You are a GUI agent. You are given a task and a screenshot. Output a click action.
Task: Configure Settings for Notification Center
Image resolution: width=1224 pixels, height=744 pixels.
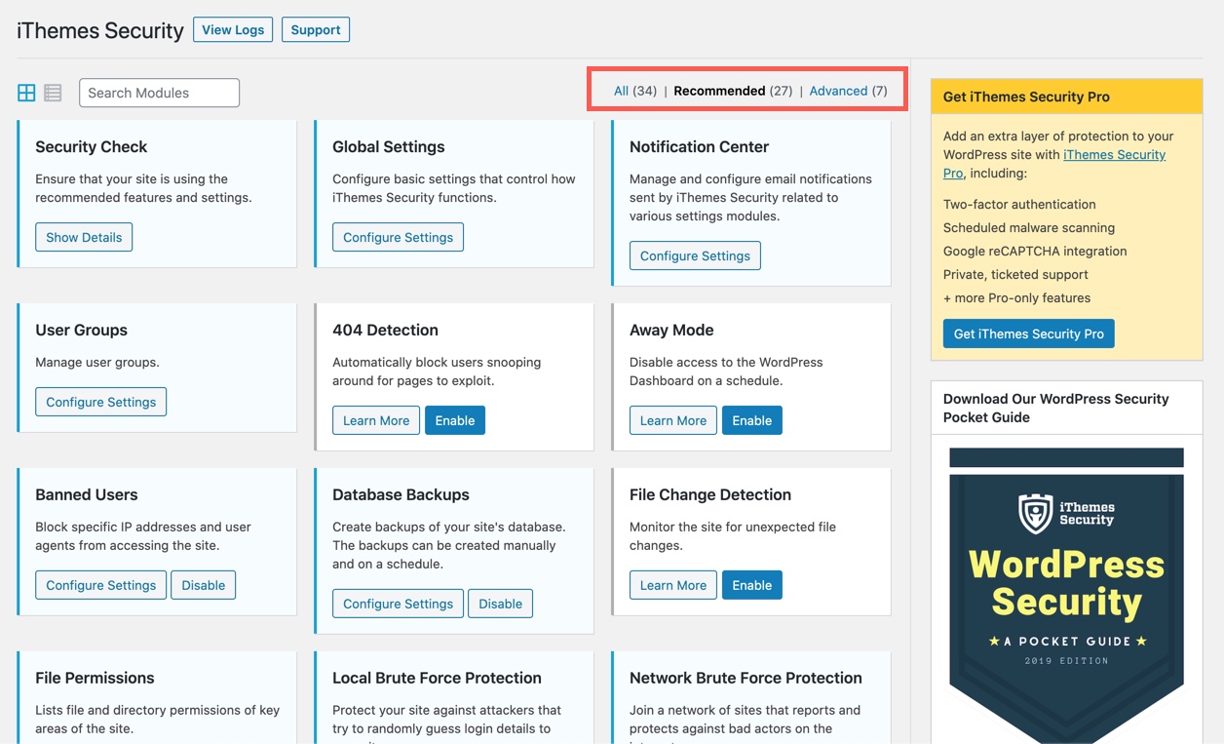[695, 255]
